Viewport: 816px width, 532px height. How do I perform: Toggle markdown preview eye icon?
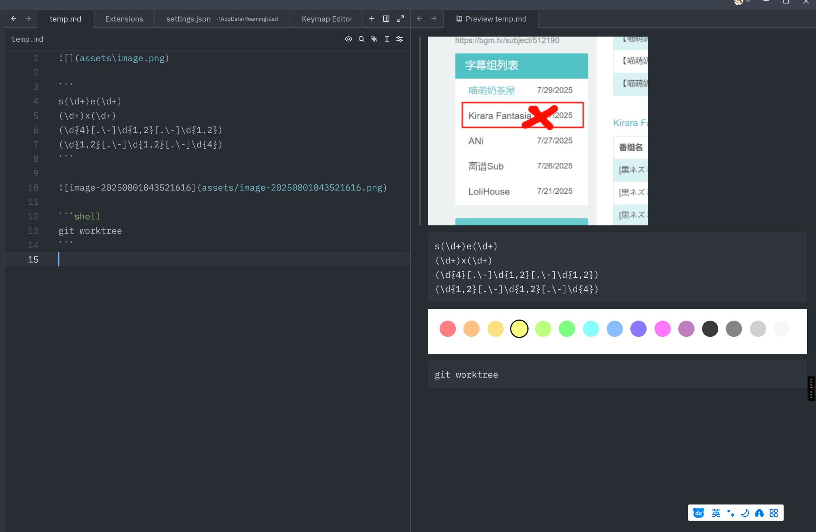348,39
